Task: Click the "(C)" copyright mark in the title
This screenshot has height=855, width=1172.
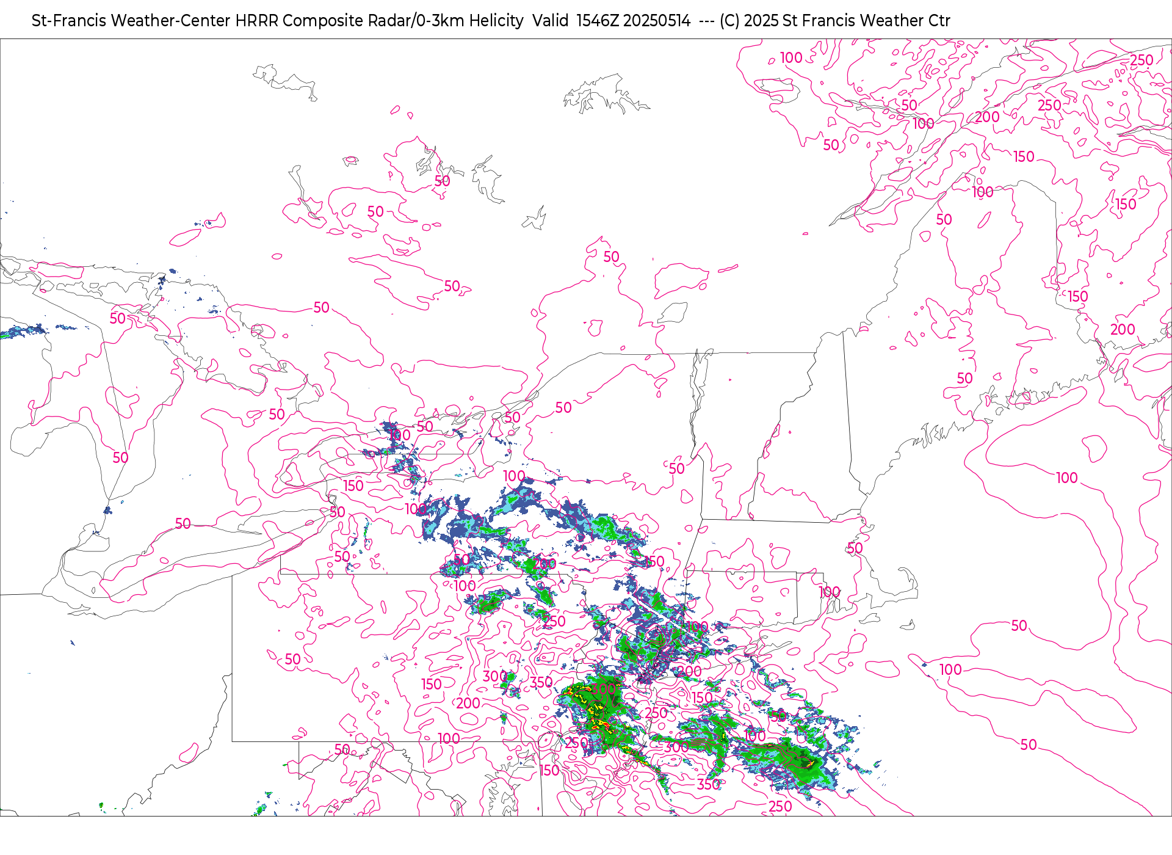Action: 729,21
